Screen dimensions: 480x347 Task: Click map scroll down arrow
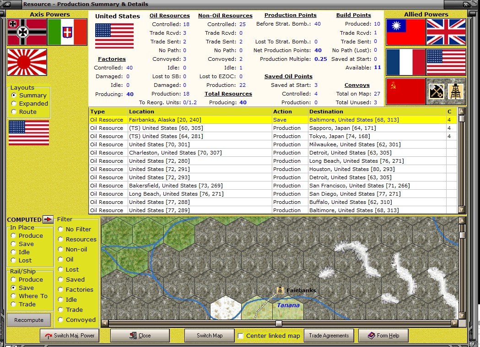tap(462, 315)
